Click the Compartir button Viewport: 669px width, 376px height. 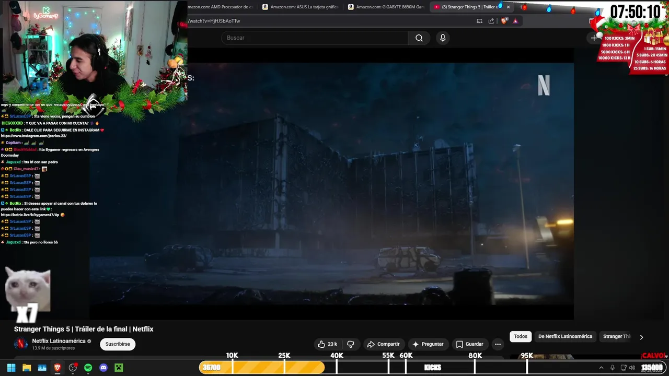click(384, 344)
